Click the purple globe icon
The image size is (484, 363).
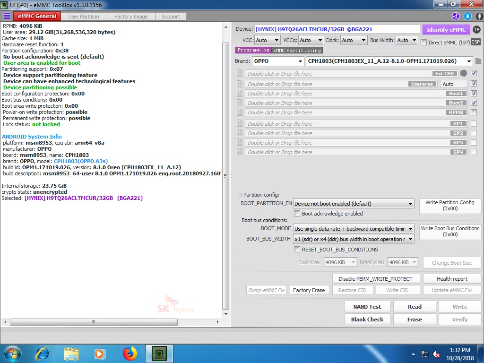click(456, 17)
